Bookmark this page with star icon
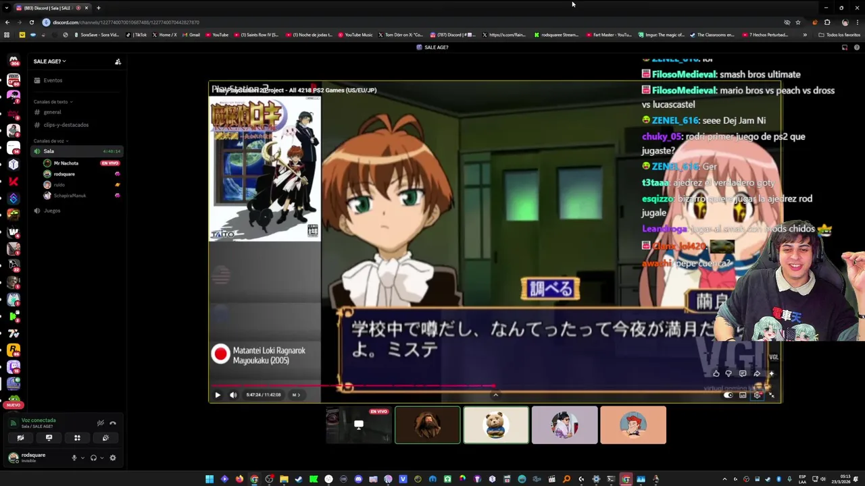This screenshot has height=486, width=865. pyautogui.click(x=798, y=22)
